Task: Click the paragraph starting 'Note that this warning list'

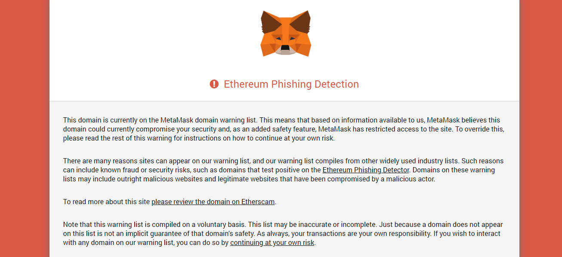Action: click(x=283, y=234)
